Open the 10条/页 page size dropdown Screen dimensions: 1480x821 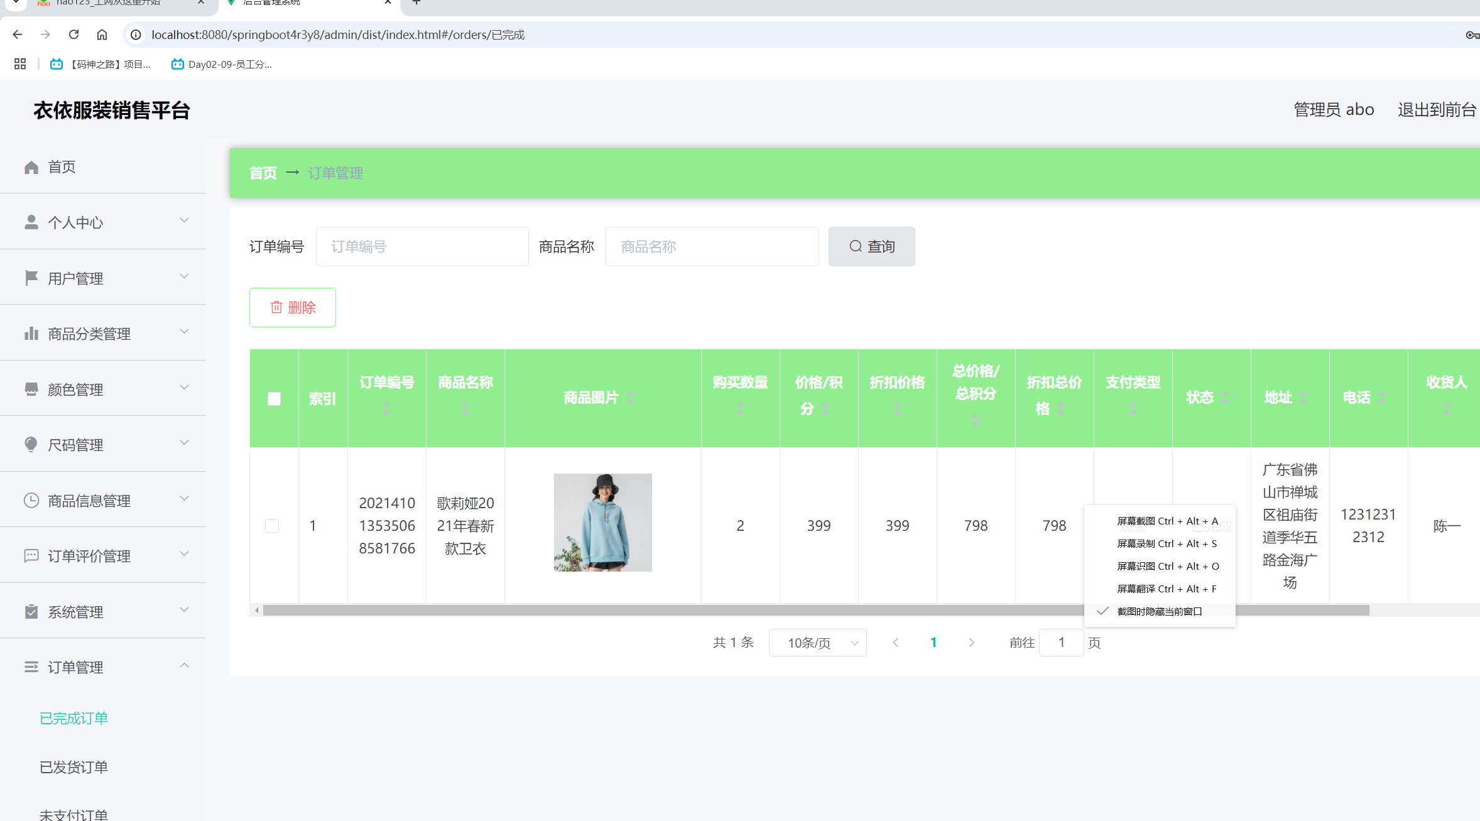tap(817, 643)
